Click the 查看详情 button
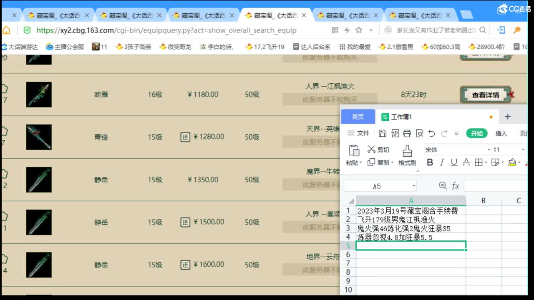 click(486, 95)
